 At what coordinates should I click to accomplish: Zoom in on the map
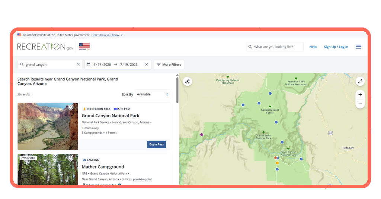coord(360,95)
